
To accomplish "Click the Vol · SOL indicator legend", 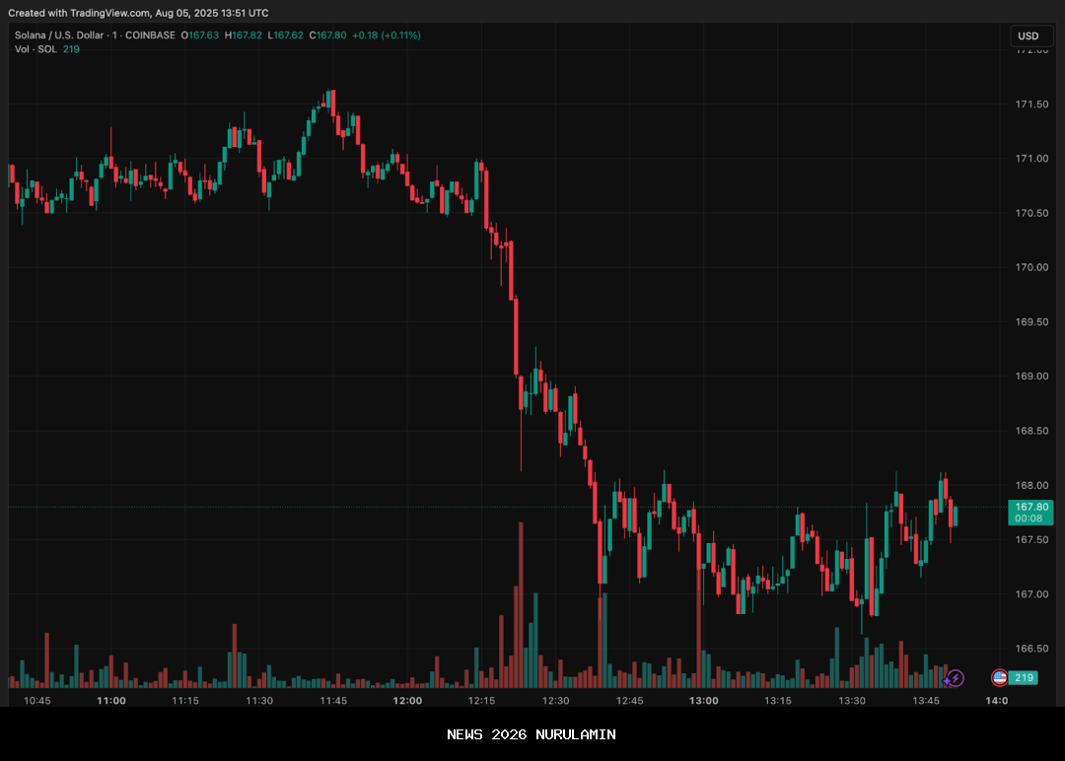I will click(x=35, y=49).
